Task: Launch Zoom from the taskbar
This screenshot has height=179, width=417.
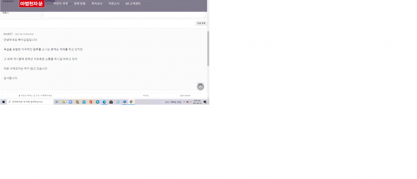Action: click(x=70, y=102)
